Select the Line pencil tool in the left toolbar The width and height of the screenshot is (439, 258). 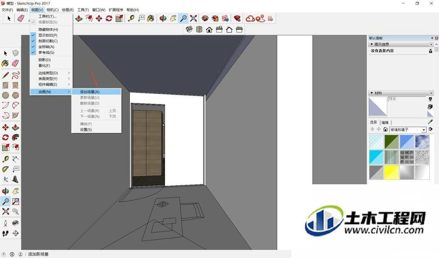point(6,75)
